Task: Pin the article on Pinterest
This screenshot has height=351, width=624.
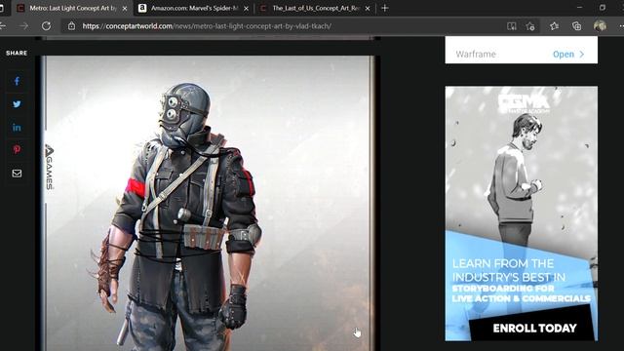Action: coord(17,149)
